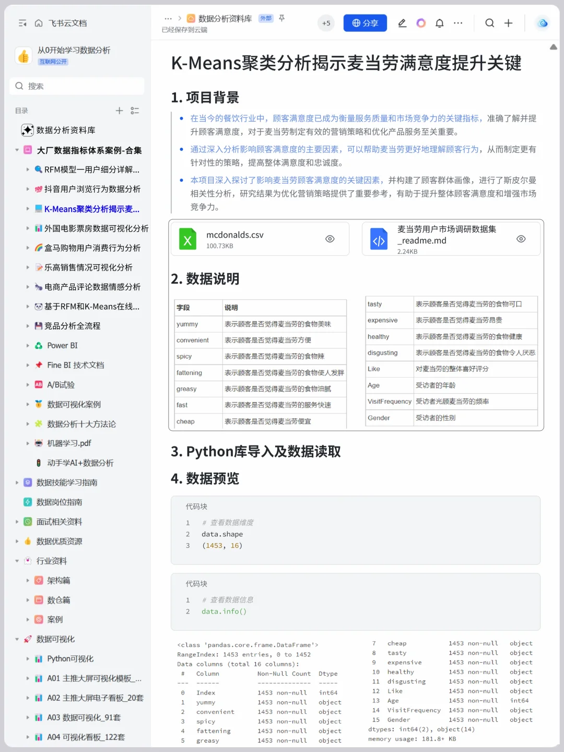The image size is (564, 752).
Task: Open the 动手学AI+数据分析 page
Action: pyautogui.click(x=80, y=463)
